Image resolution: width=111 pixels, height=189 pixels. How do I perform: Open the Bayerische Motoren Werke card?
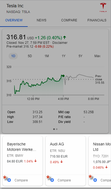(23, 161)
